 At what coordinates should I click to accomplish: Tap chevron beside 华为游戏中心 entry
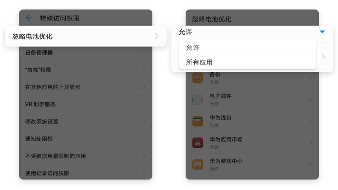310,164
